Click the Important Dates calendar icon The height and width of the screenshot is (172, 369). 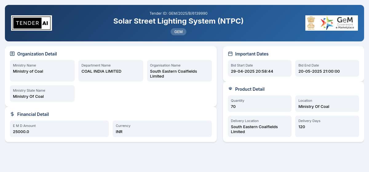(230, 54)
